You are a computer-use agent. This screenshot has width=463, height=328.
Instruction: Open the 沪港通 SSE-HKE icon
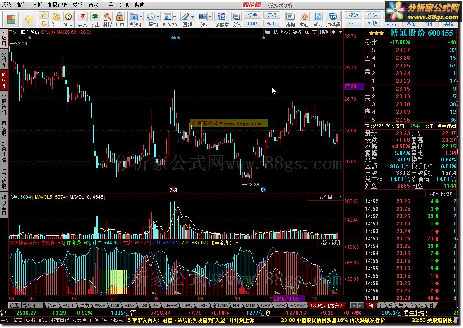(333, 19)
